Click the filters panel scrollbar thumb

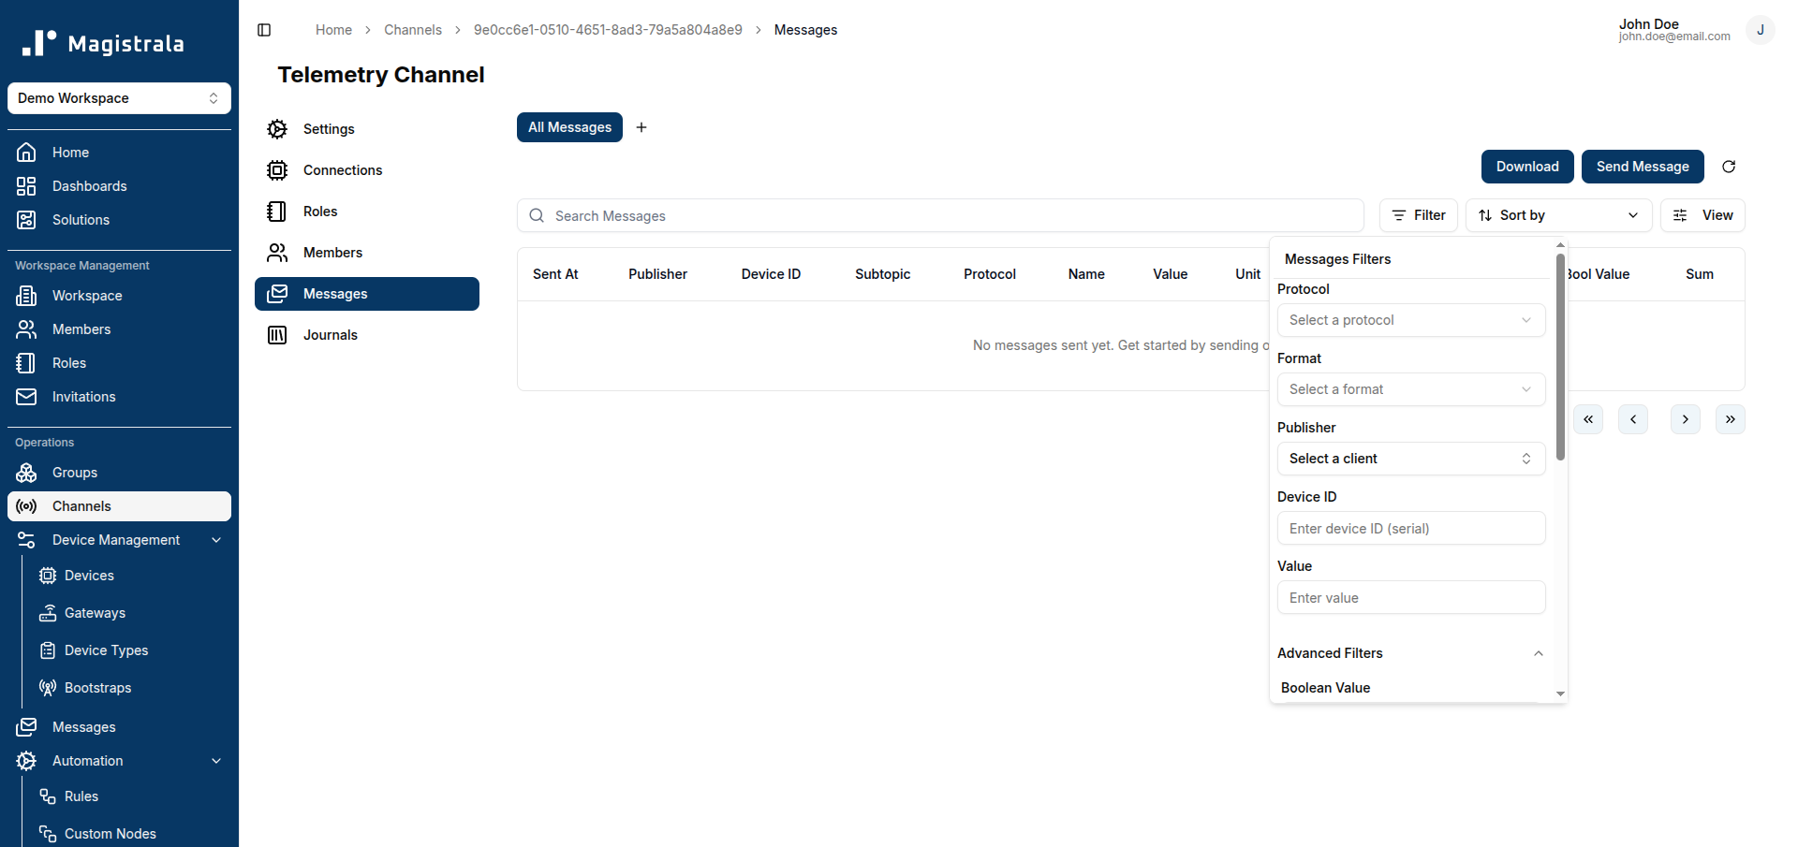[x=1560, y=356]
